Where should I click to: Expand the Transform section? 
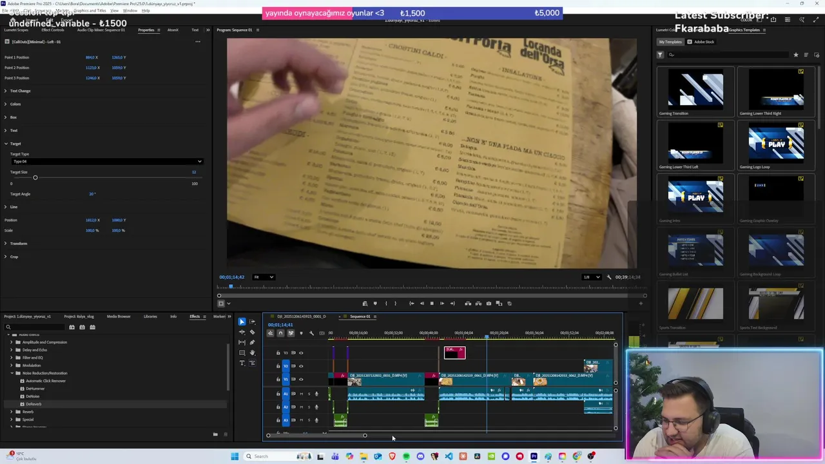tap(6, 244)
